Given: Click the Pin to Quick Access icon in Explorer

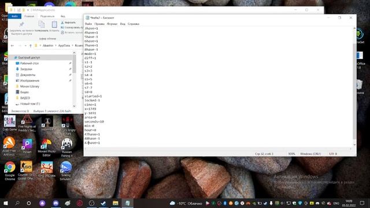Looking at the screenshot, I should 21,24.
